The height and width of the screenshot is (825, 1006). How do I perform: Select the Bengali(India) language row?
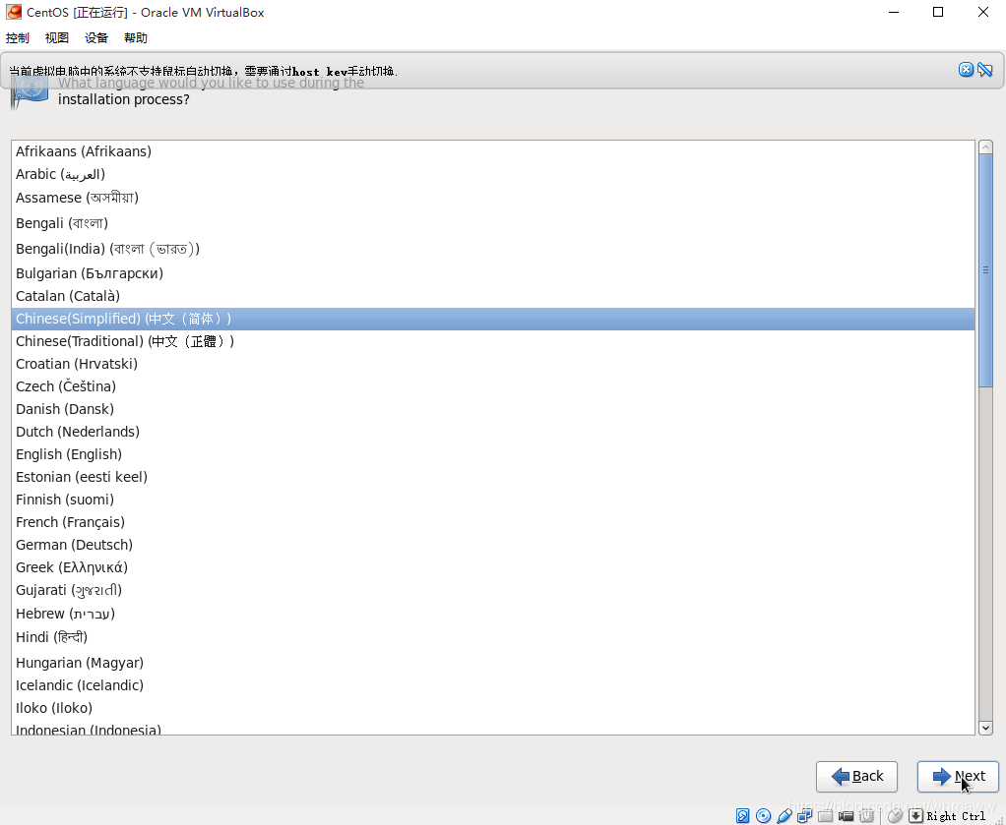pos(493,249)
